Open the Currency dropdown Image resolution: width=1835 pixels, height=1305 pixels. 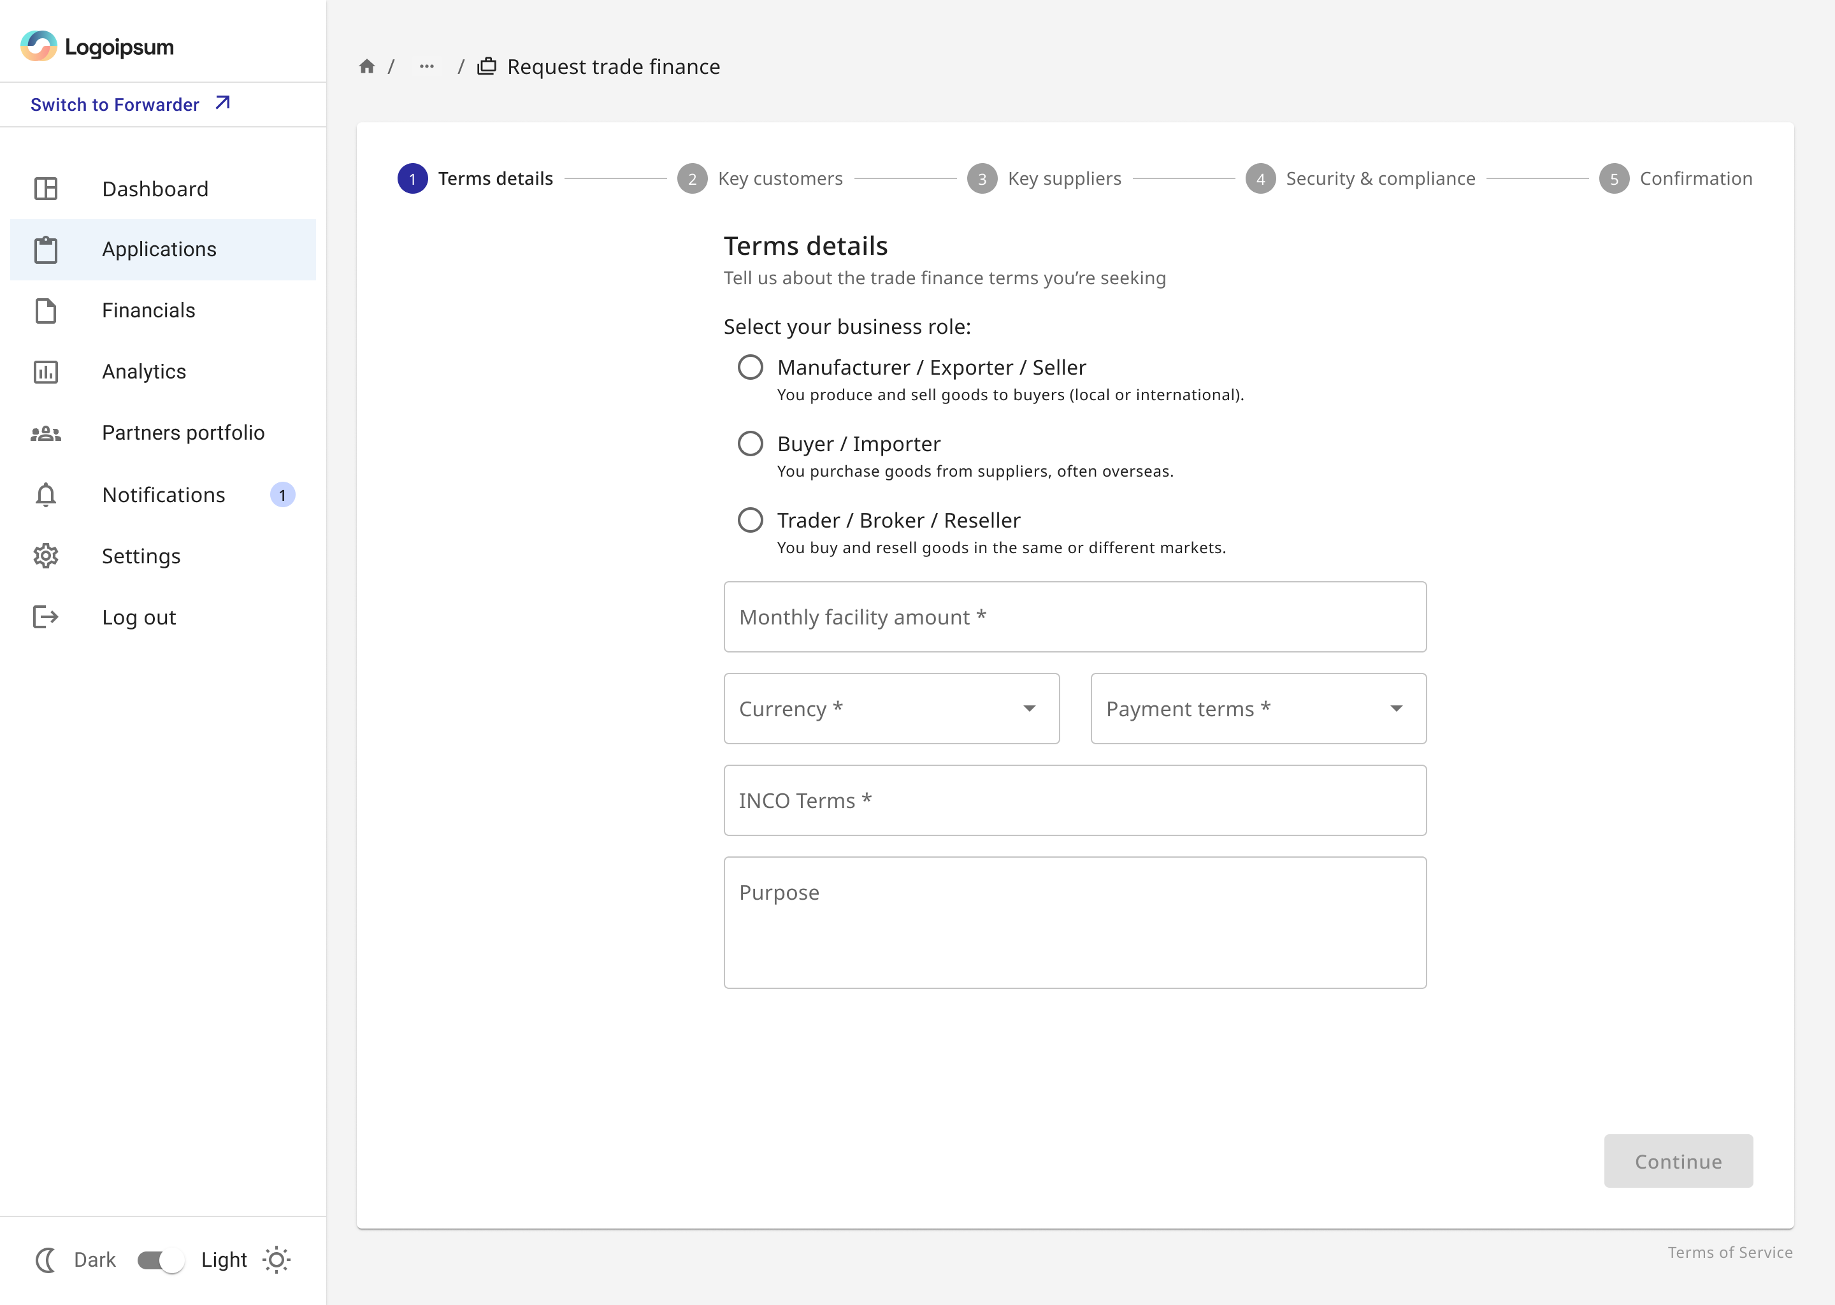[x=892, y=709]
